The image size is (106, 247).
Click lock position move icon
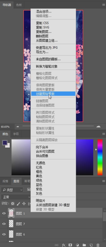pos(24,204)
